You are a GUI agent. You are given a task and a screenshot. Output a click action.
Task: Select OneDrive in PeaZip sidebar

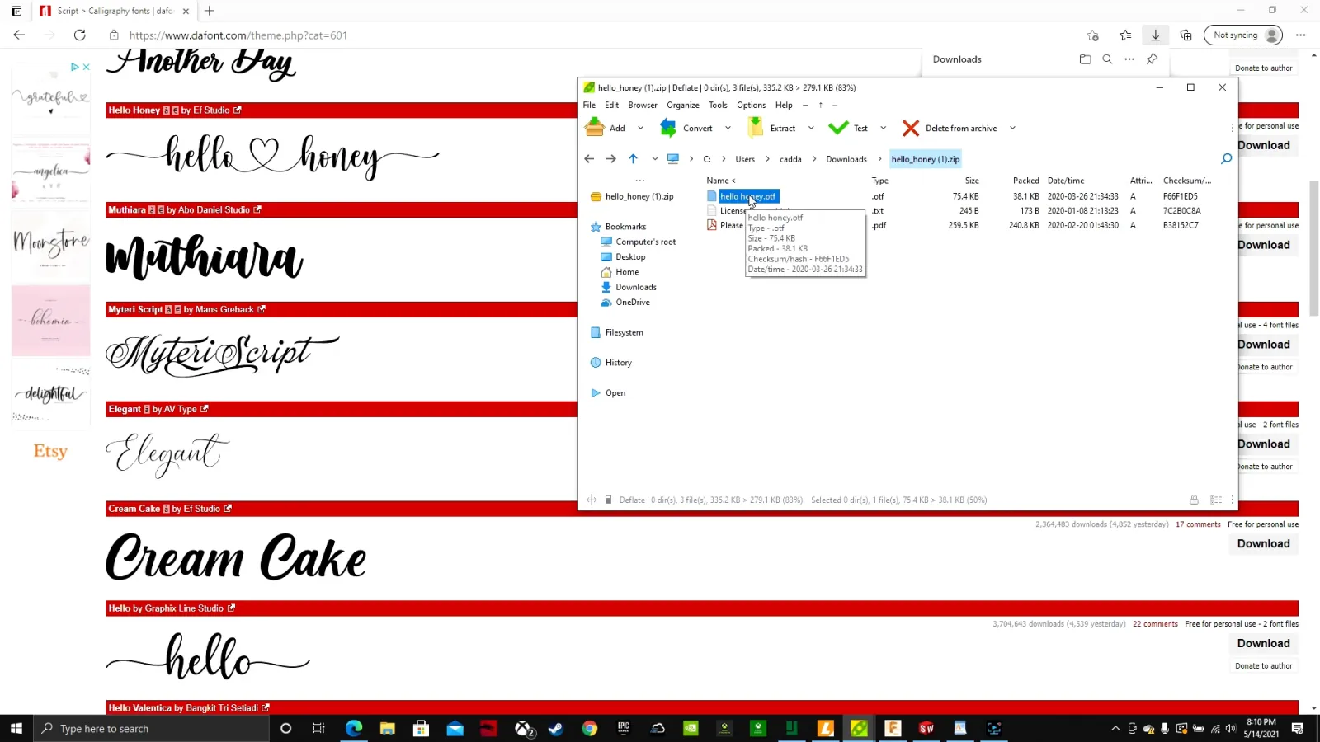coord(632,303)
